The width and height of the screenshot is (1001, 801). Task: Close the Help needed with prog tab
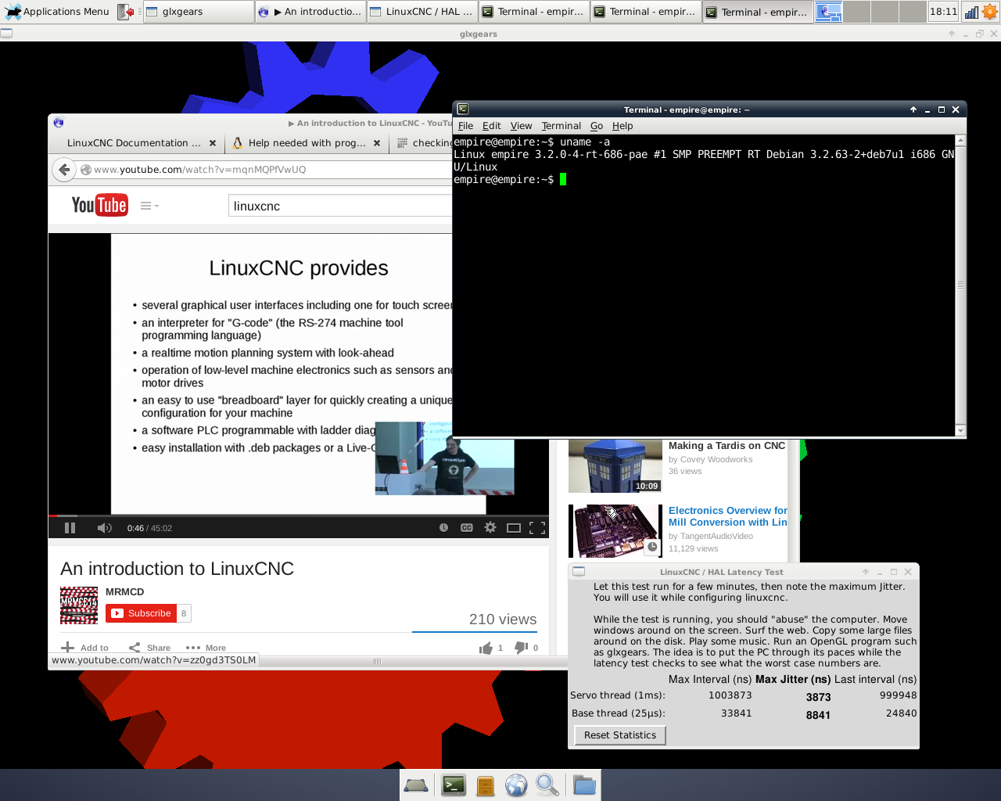(x=377, y=143)
